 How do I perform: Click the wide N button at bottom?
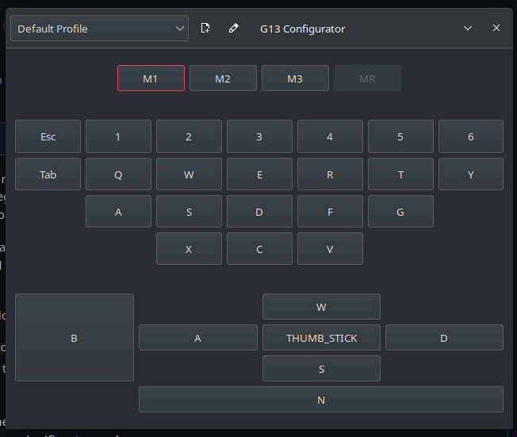[x=321, y=400]
